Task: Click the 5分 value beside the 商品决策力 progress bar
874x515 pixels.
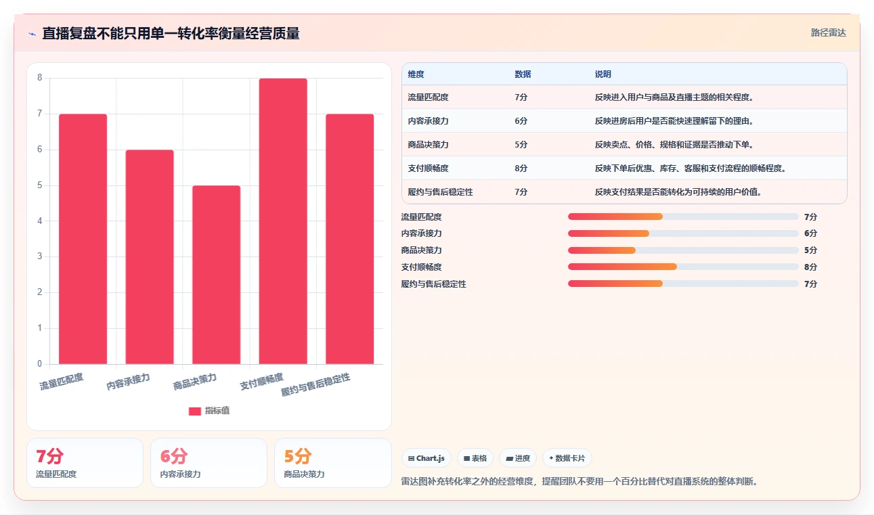Action: pos(810,250)
